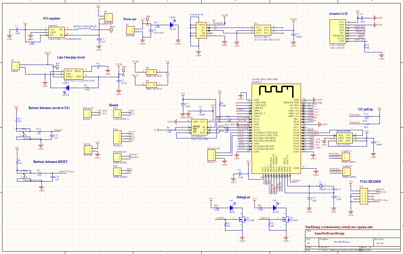
Task: Click the PB2 header connector
Action: [117, 171]
